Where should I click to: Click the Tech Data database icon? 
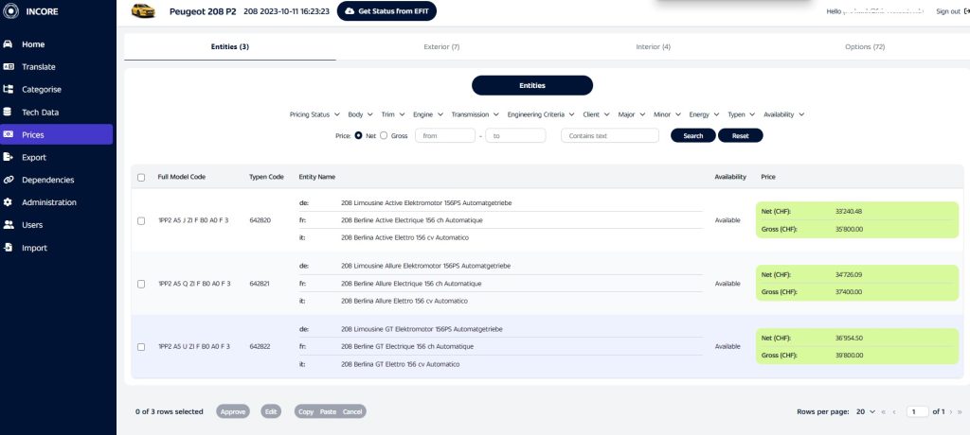tap(8, 112)
